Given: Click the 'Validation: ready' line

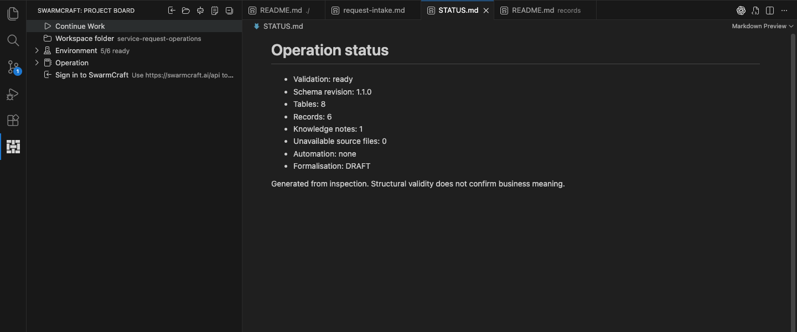Looking at the screenshot, I should coord(323,79).
